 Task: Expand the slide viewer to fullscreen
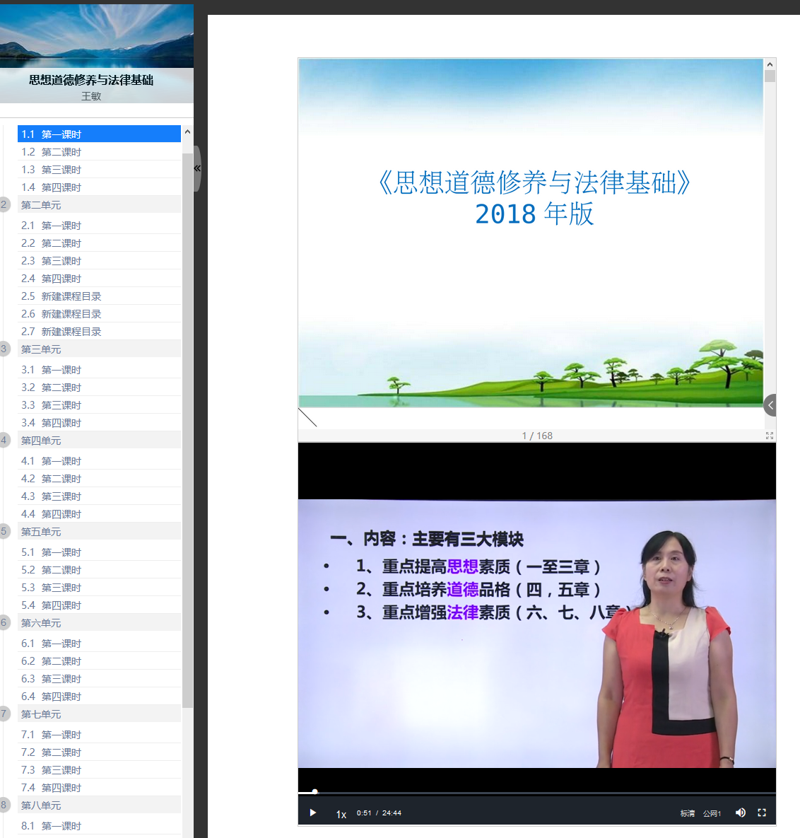click(x=769, y=436)
